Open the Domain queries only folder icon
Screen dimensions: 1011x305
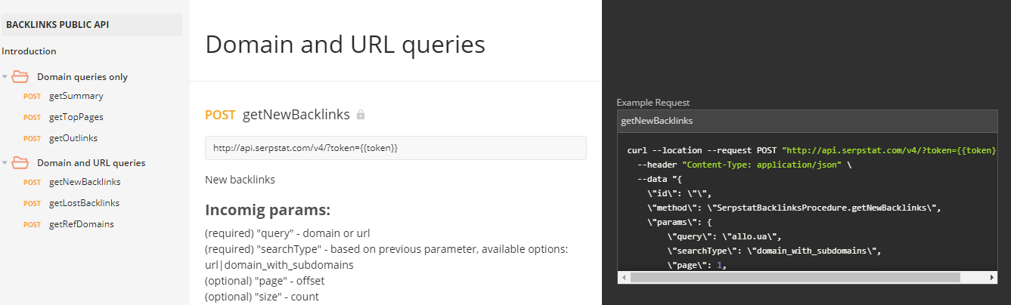click(x=20, y=76)
